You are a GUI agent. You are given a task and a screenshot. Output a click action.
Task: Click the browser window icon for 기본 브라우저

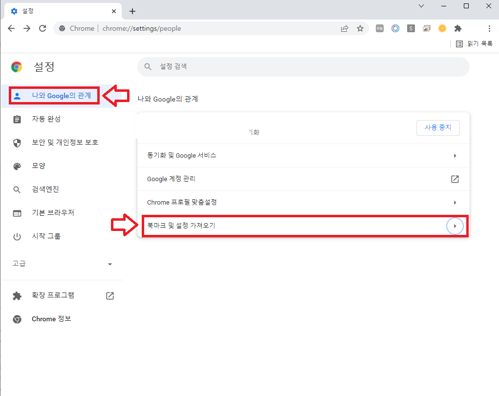[17, 213]
